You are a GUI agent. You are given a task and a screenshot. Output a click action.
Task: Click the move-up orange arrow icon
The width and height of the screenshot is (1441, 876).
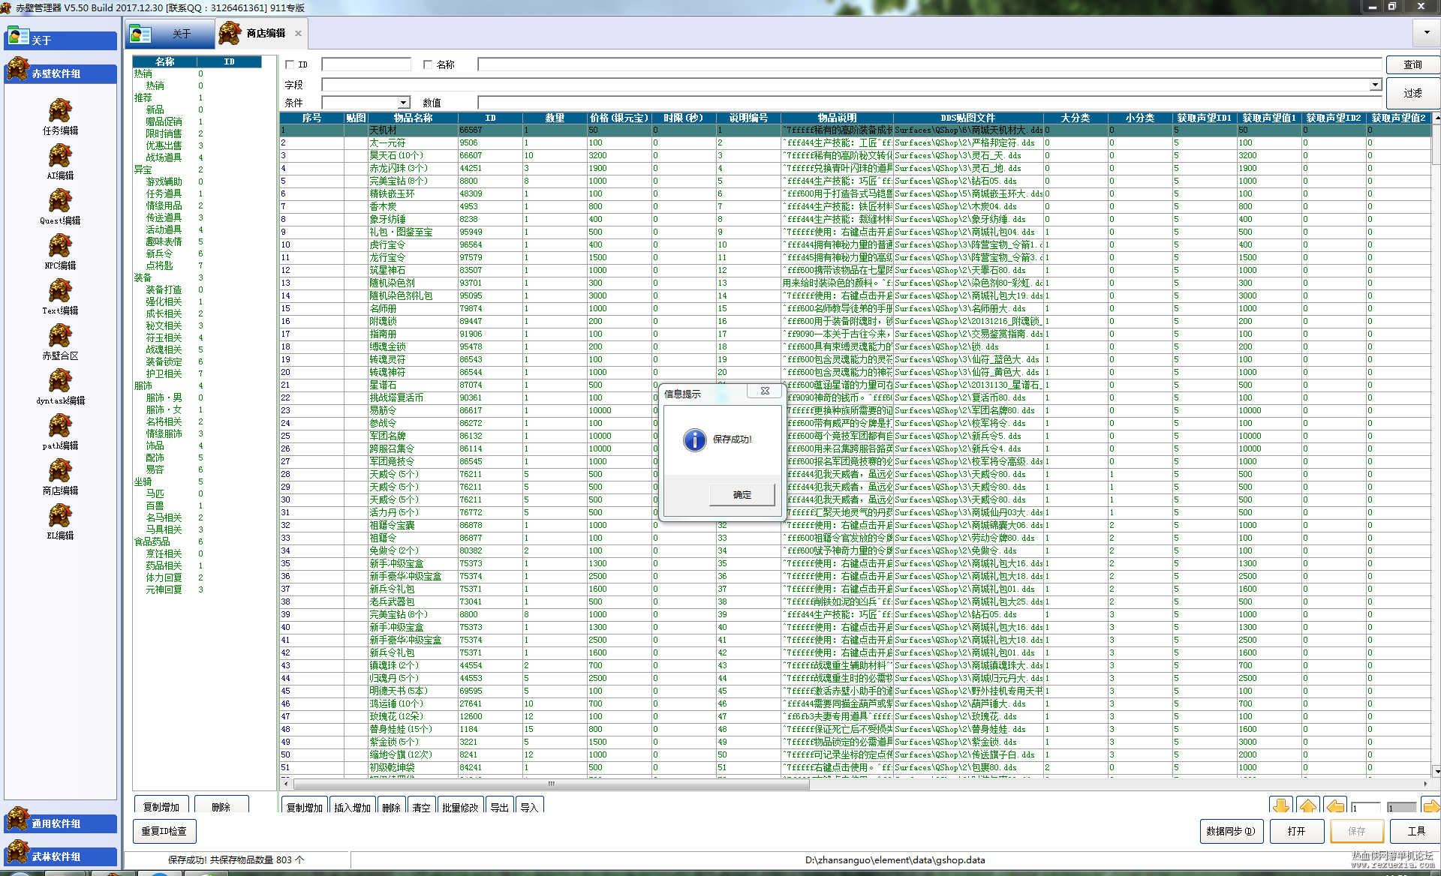pos(1308,806)
